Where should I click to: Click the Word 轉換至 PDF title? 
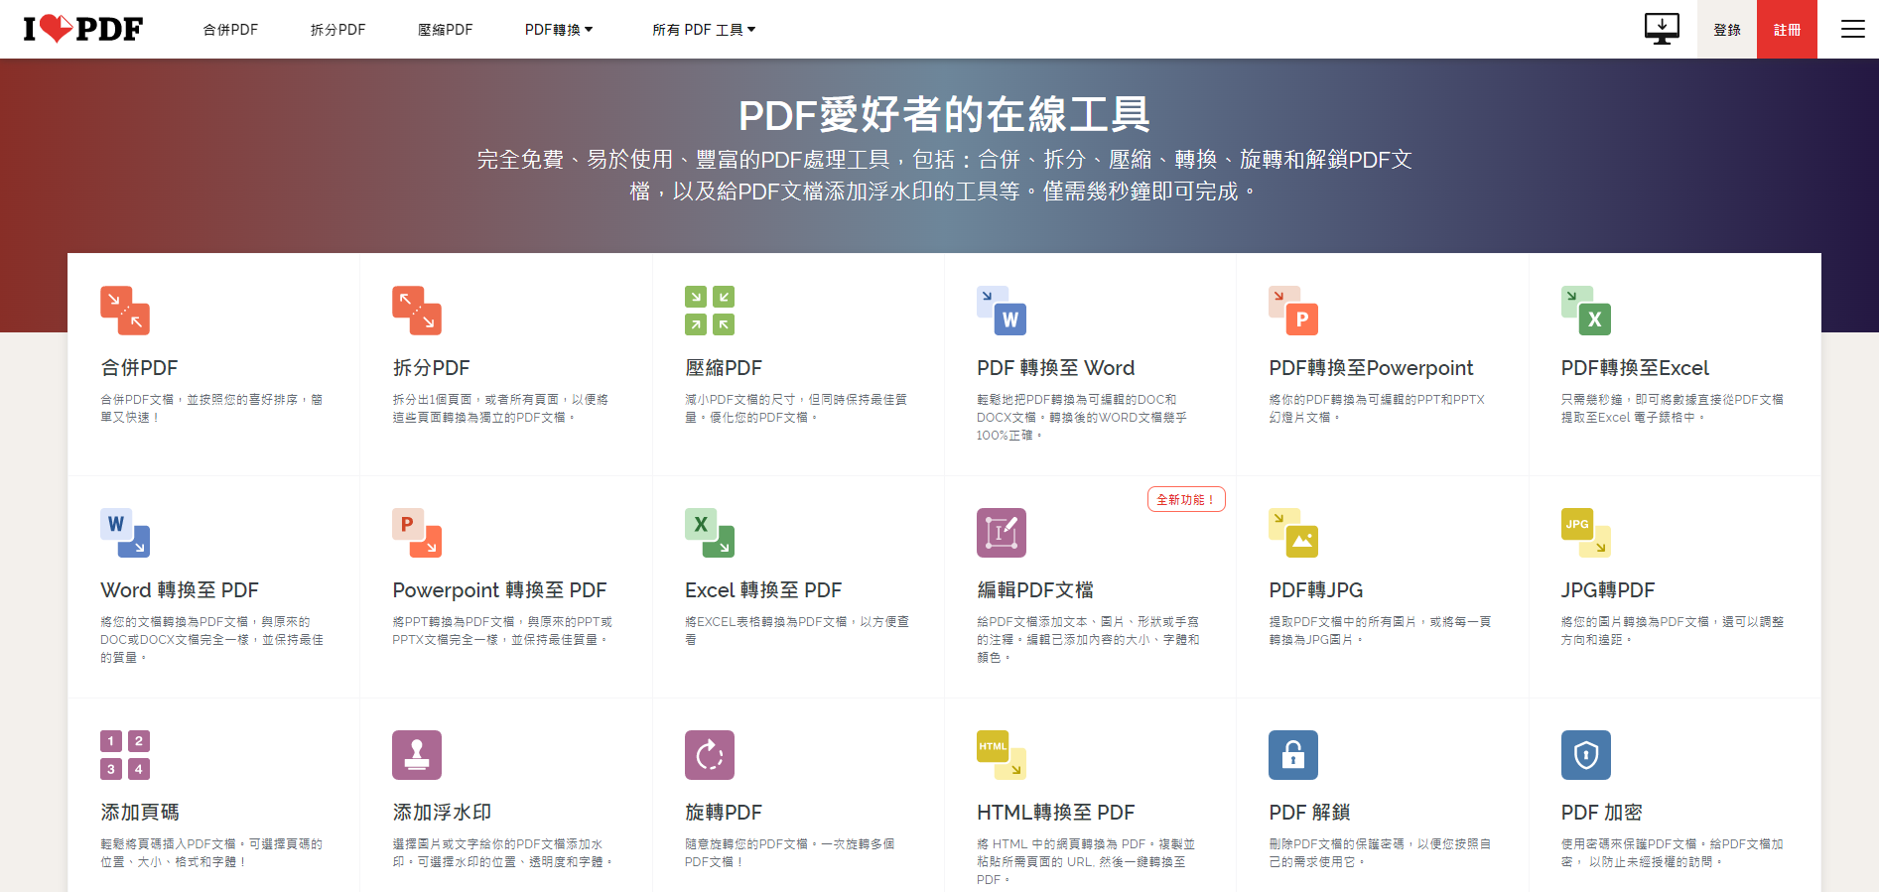coord(180,590)
